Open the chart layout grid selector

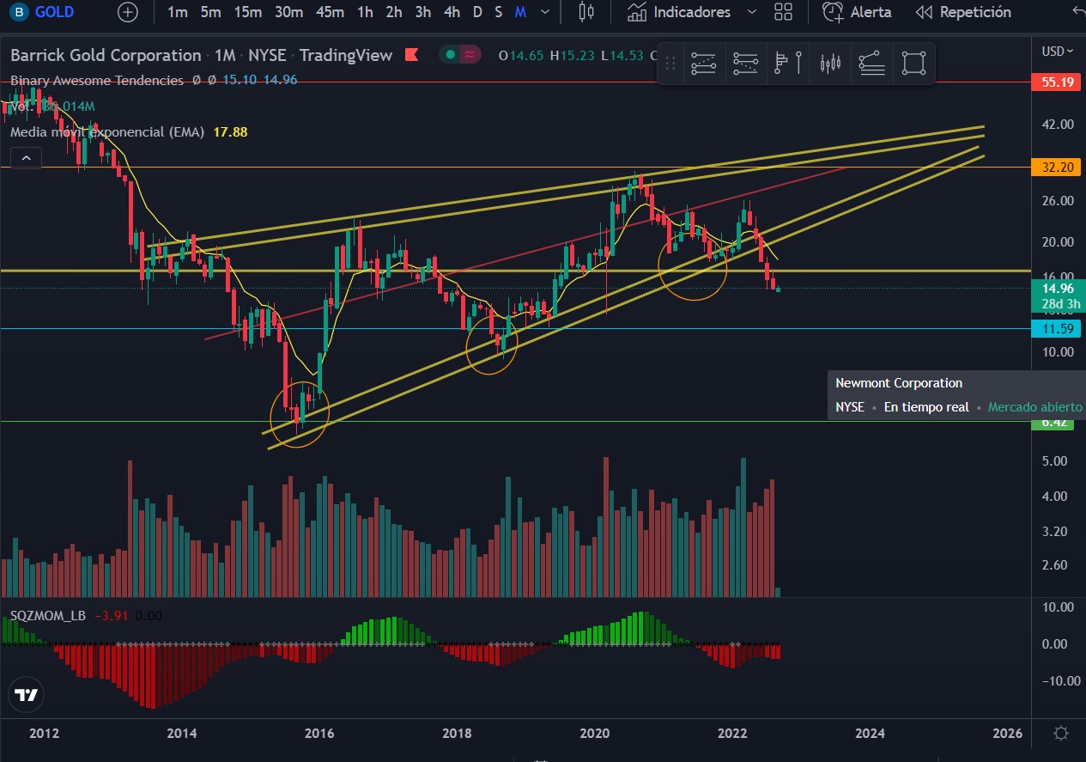point(783,12)
